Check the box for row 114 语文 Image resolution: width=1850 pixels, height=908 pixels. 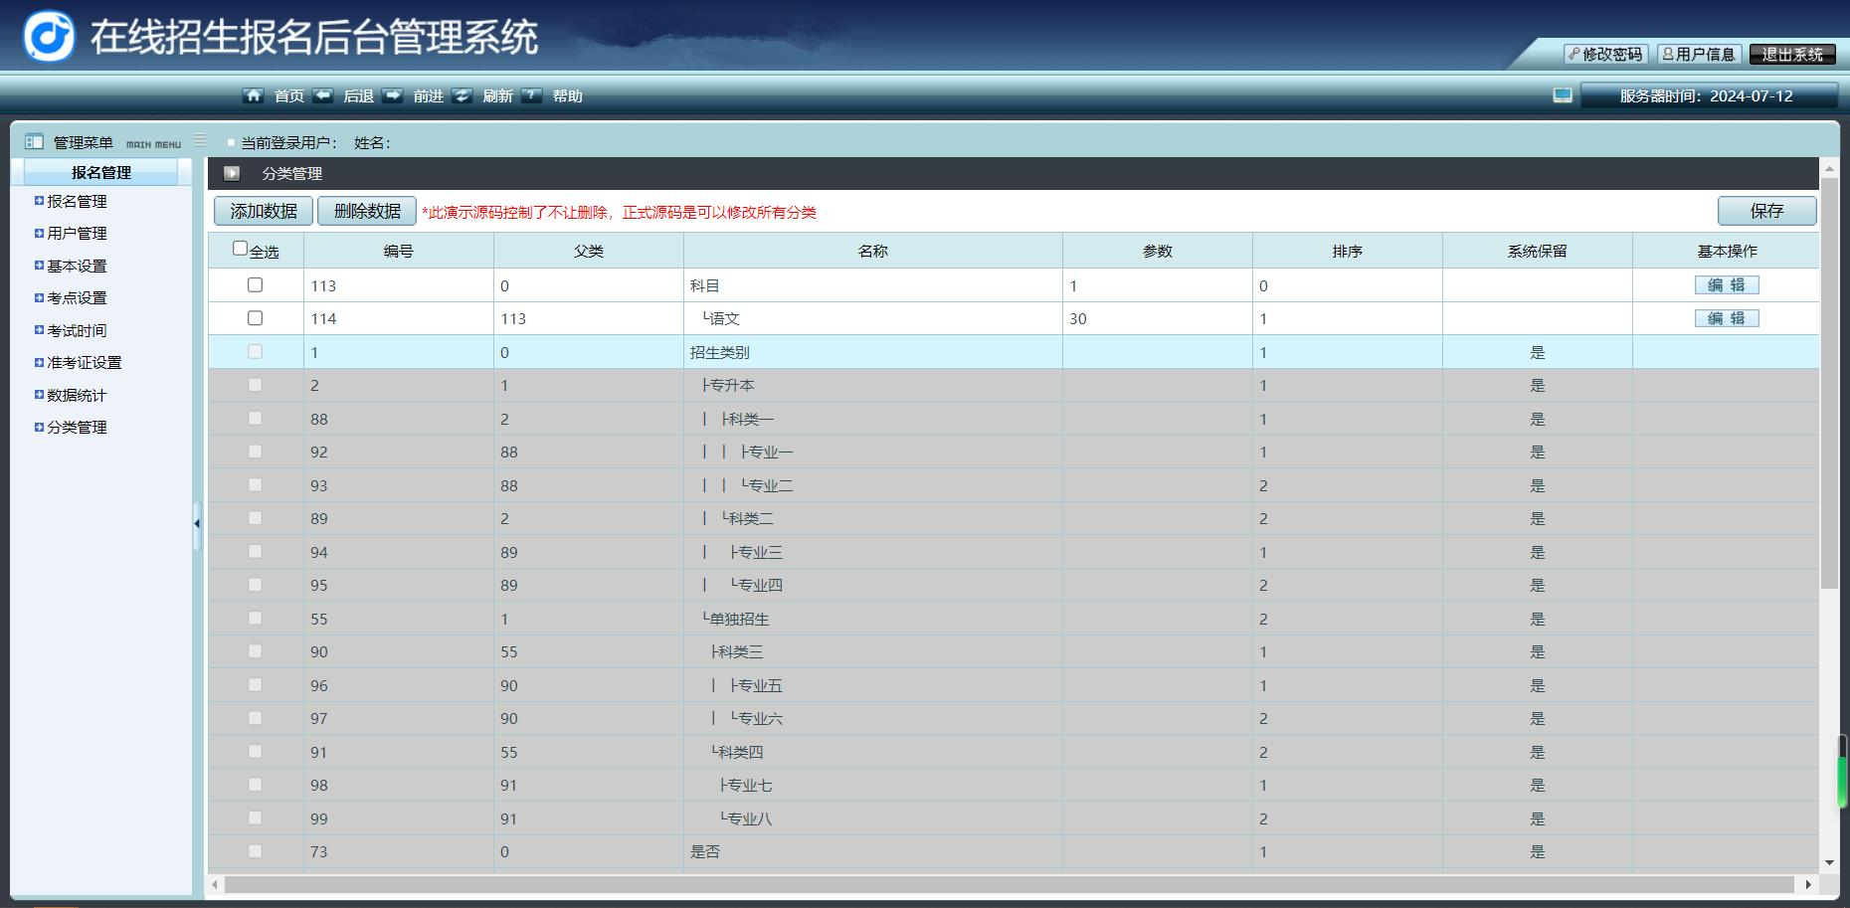pos(255,318)
